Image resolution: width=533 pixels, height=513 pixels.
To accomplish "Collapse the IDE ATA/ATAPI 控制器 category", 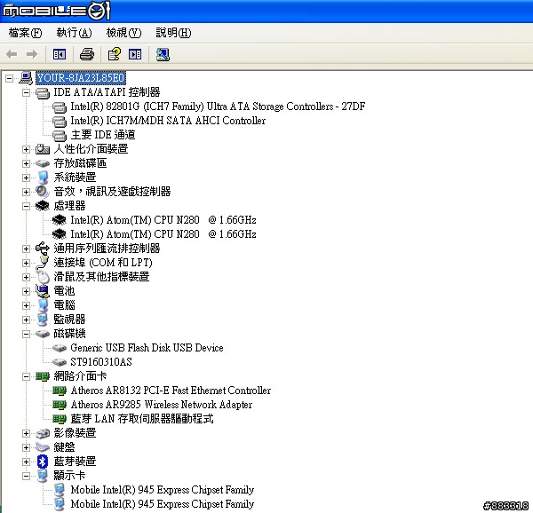I will 26,92.
